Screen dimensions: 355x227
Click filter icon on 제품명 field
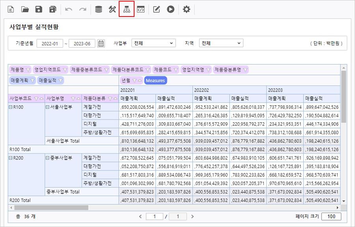point(28,70)
